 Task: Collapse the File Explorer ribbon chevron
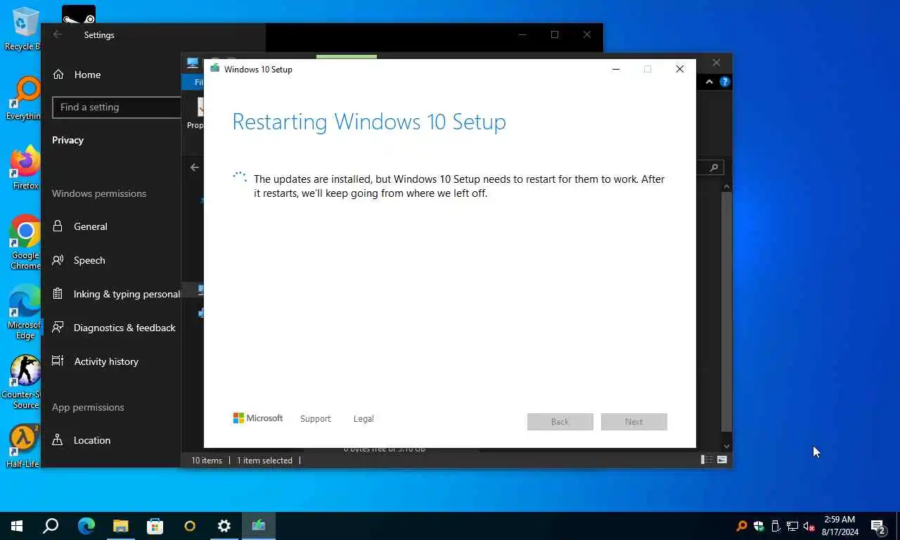[709, 82]
